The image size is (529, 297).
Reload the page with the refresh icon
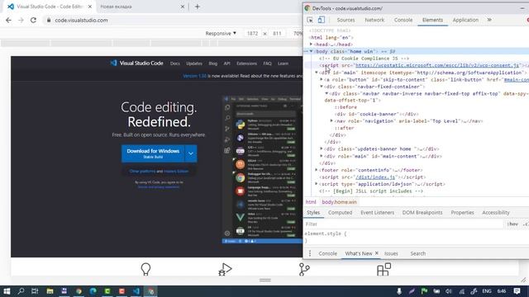(x=33, y=20)
